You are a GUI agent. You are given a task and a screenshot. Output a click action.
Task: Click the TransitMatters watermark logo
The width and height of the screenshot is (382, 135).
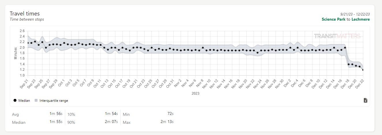(x=337, y=36)
